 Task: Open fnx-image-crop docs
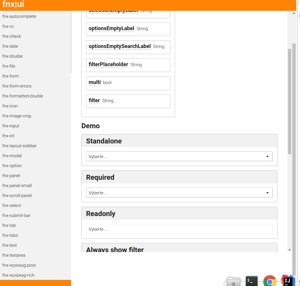(x=17, y=116)
